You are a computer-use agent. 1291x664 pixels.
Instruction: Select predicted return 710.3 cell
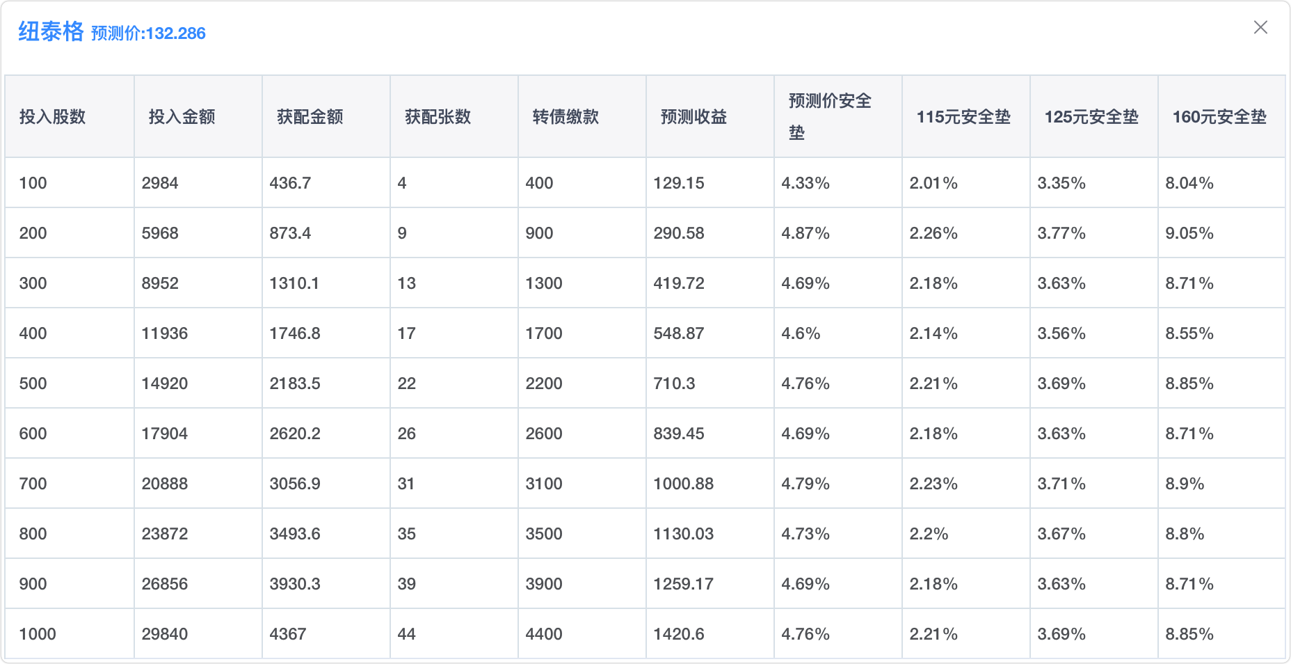(673, 384)
